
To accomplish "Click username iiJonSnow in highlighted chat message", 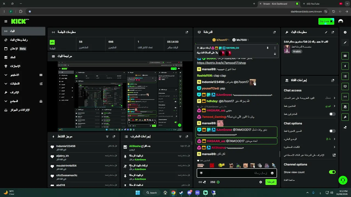I will (224, 130).
